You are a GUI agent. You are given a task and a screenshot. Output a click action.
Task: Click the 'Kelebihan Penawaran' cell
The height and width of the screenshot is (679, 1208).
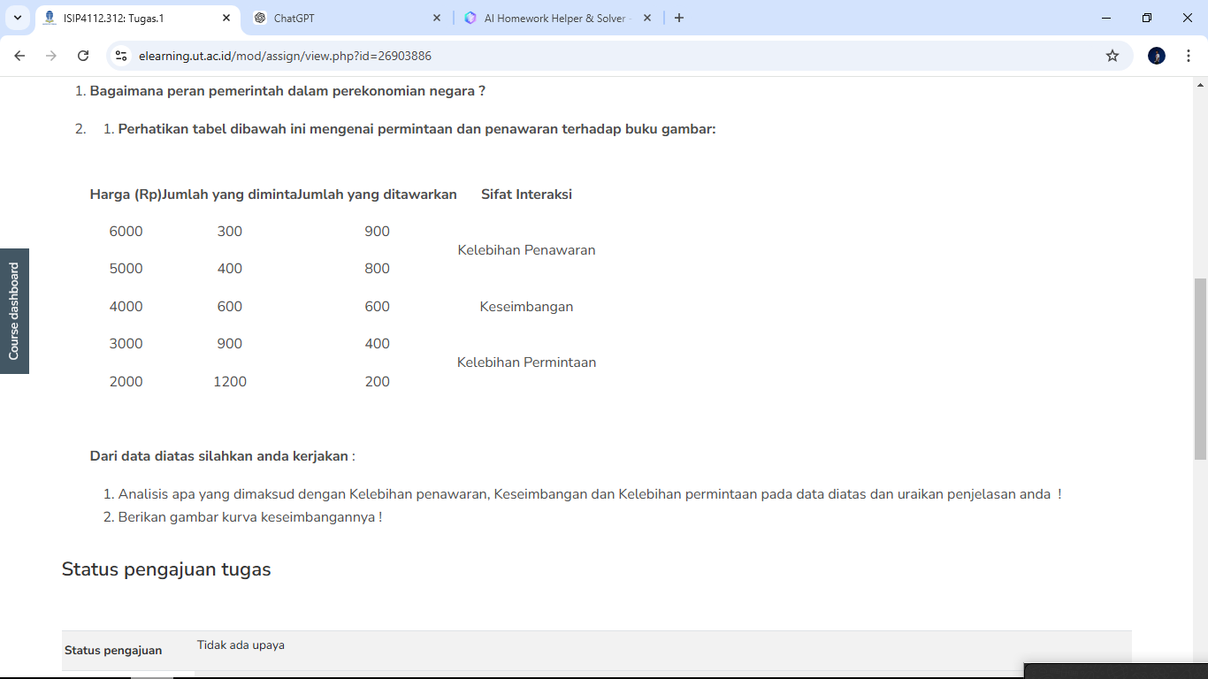pyautogui.click(x=526, y=250)
